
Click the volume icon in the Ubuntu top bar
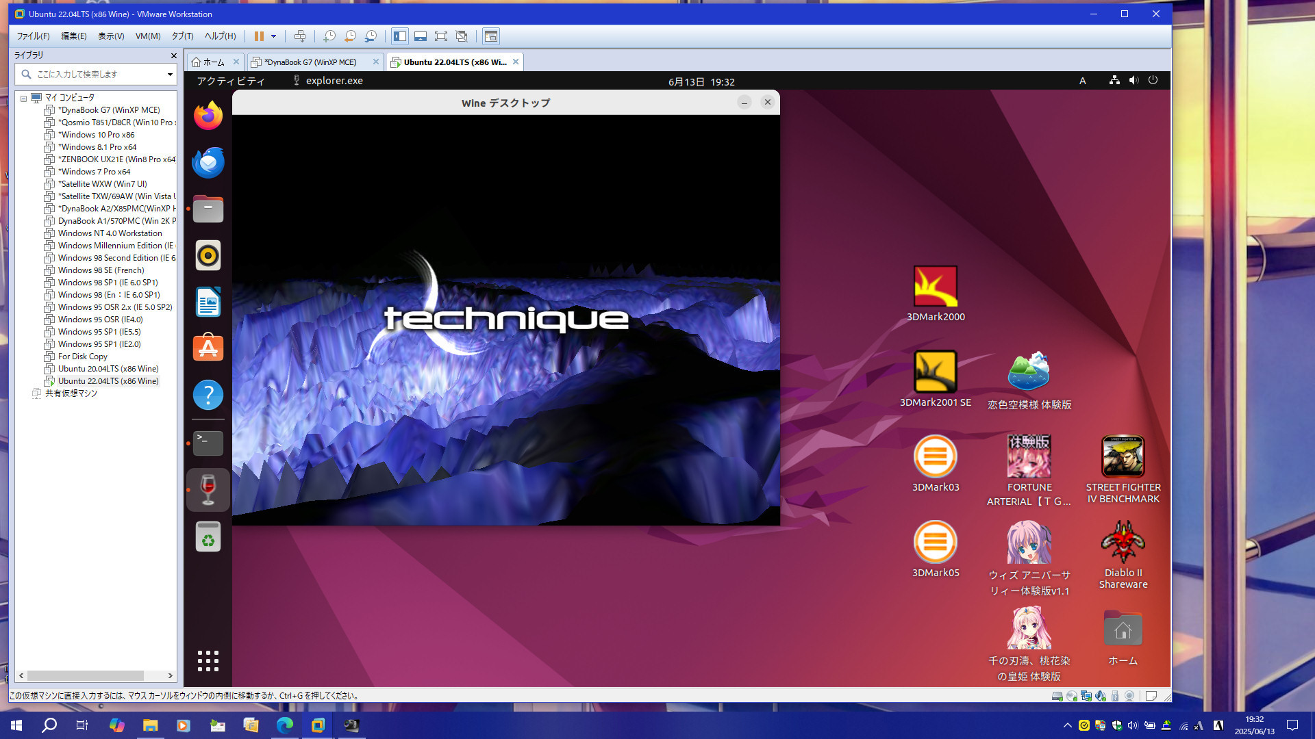[1134, 80]
